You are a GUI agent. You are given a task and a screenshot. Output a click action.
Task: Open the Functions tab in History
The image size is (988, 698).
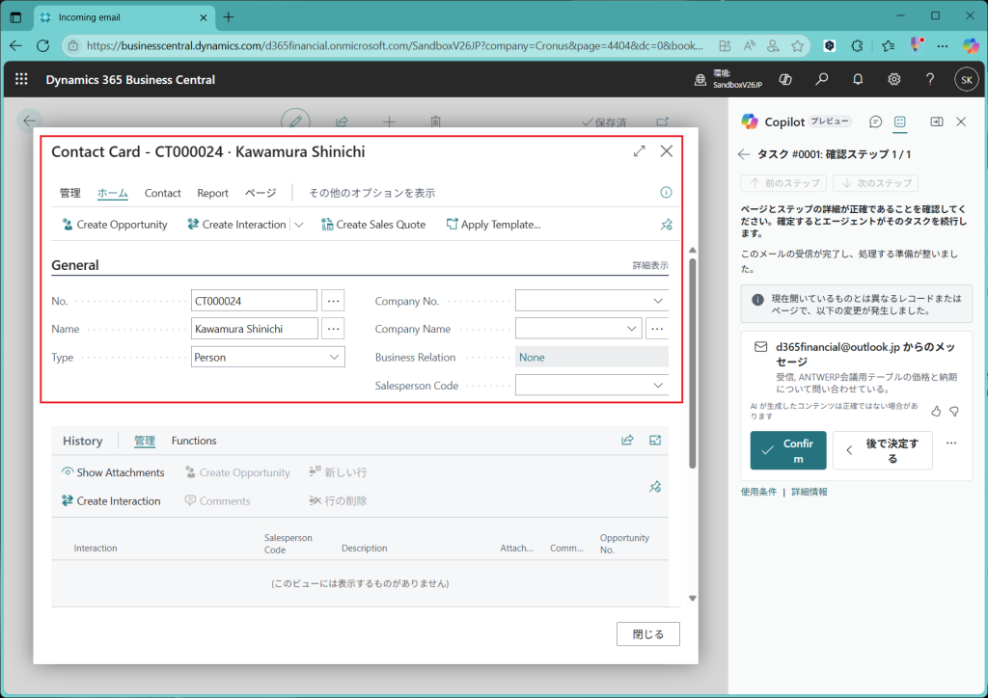tap(194, 442)
